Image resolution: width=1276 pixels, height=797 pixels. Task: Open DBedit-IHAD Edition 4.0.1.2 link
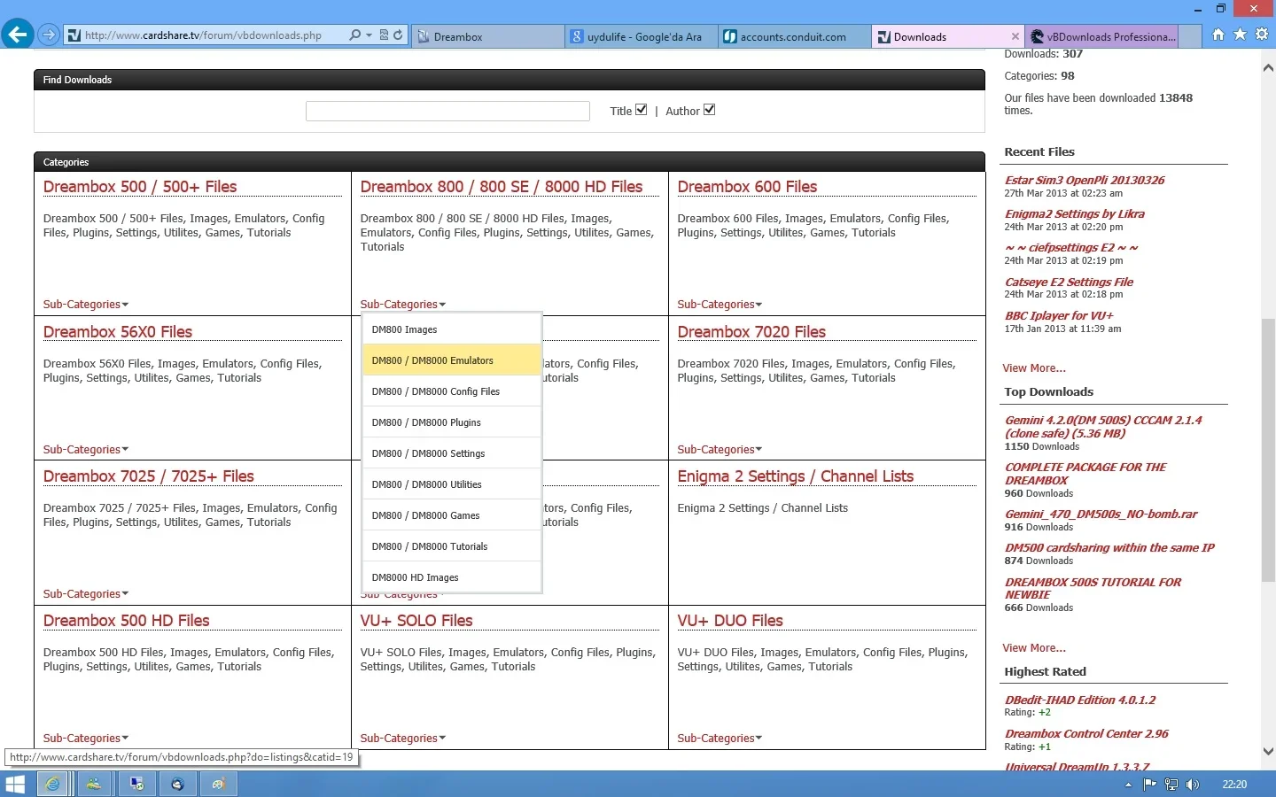click(x=1080, y=700)
